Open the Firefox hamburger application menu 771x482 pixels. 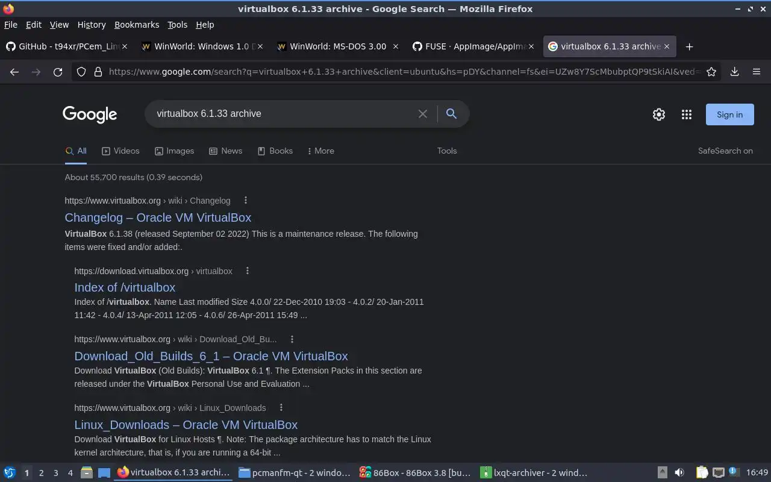pyautogui.click(x=757, y=72)
